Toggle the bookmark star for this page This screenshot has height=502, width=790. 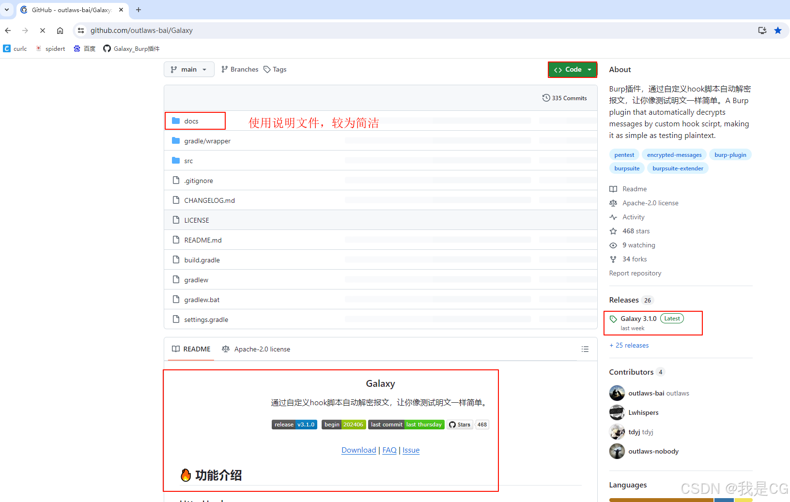pos(778,30)
